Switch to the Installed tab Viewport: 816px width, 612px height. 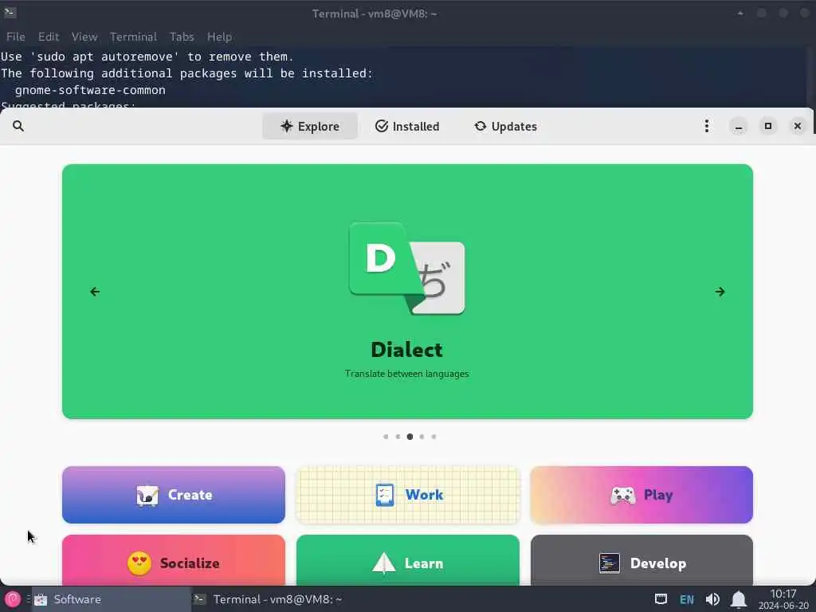pos(407,126)
